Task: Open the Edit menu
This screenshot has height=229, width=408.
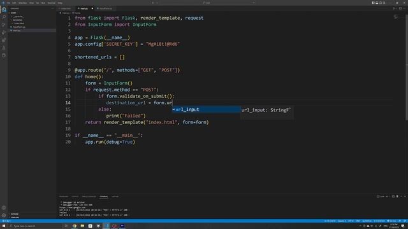Action: [x=14, y=3]
